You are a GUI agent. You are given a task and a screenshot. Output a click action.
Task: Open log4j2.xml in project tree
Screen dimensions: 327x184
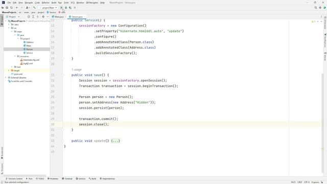[27, 63]
